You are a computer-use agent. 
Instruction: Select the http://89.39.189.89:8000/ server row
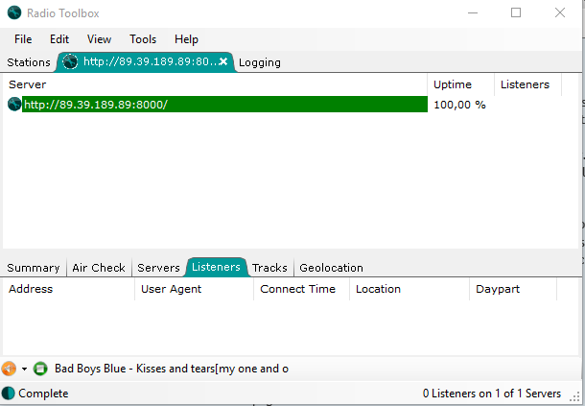coord(221,104)
